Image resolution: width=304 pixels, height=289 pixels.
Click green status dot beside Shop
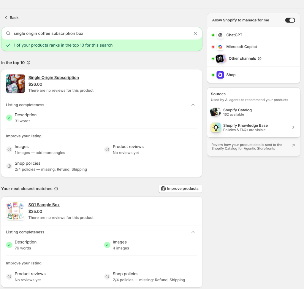pos(213,75)
